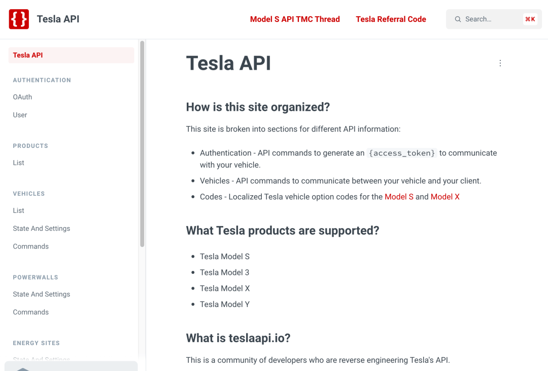
Task: Focus the Search input field
Action: (x=494, y=19)
